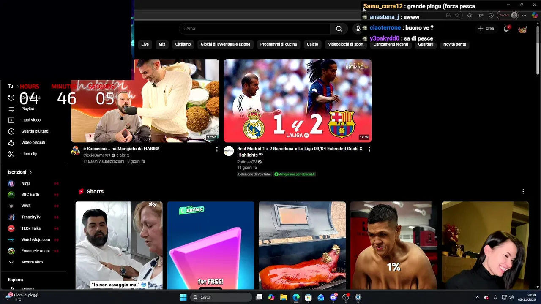Open Edge history icon
541x304 pixels.
click(x=491, y=15)
